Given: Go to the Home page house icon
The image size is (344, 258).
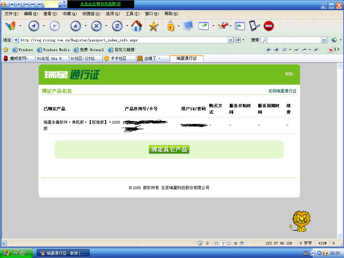Looking at the screenshot, I should pyautogui.click(x=136, y=26).
